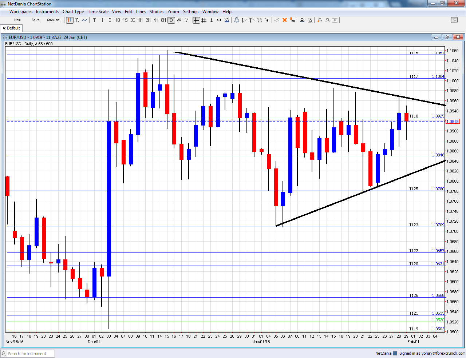466x358 pixels.
Task: Open the Studies menu
Action: click(157, 12)
